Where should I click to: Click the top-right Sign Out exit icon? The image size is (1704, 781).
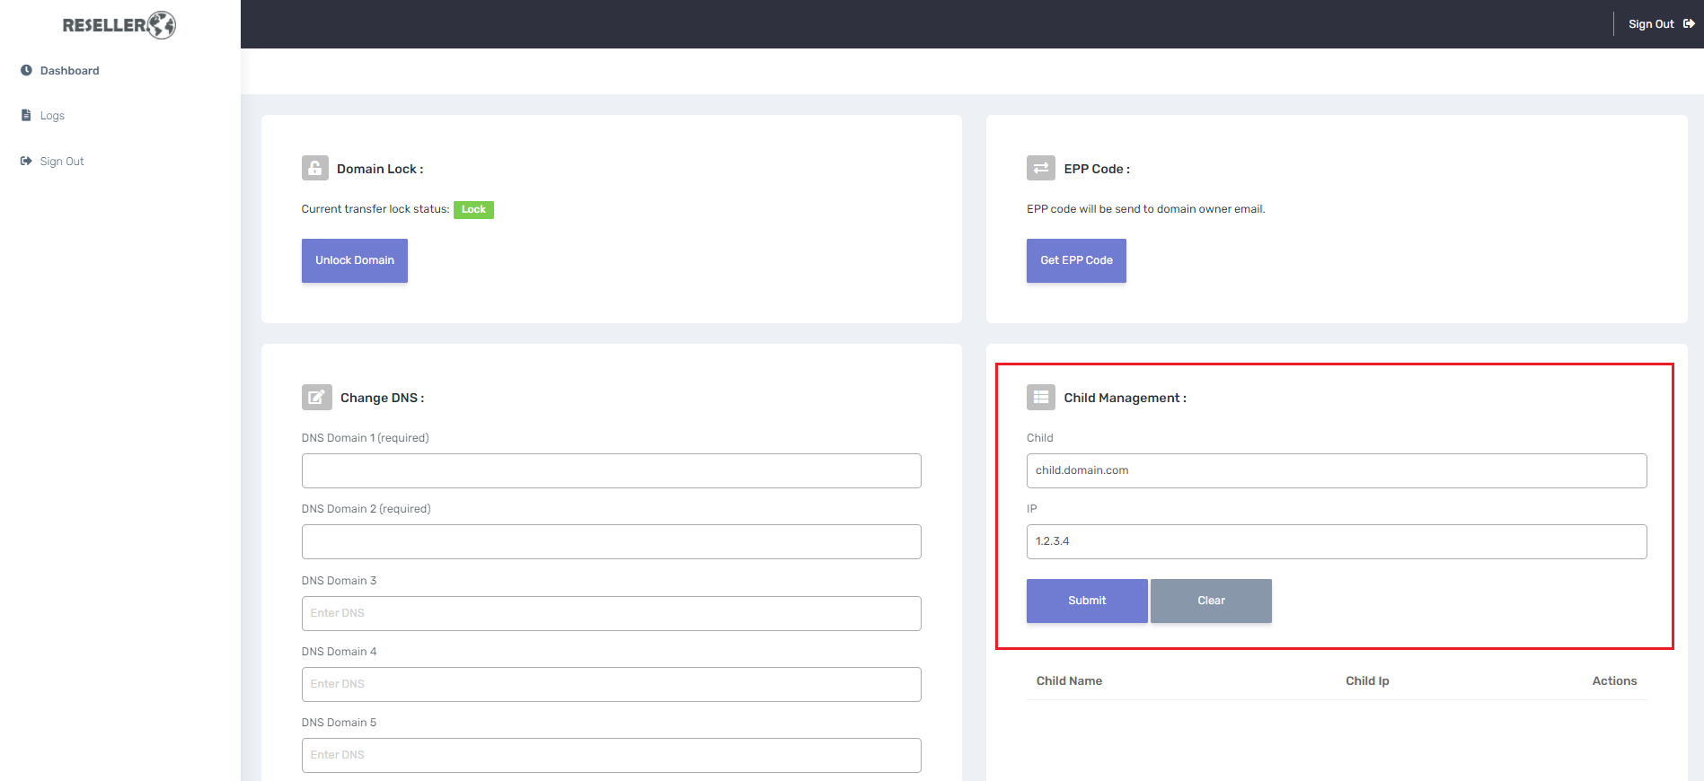1689,24
